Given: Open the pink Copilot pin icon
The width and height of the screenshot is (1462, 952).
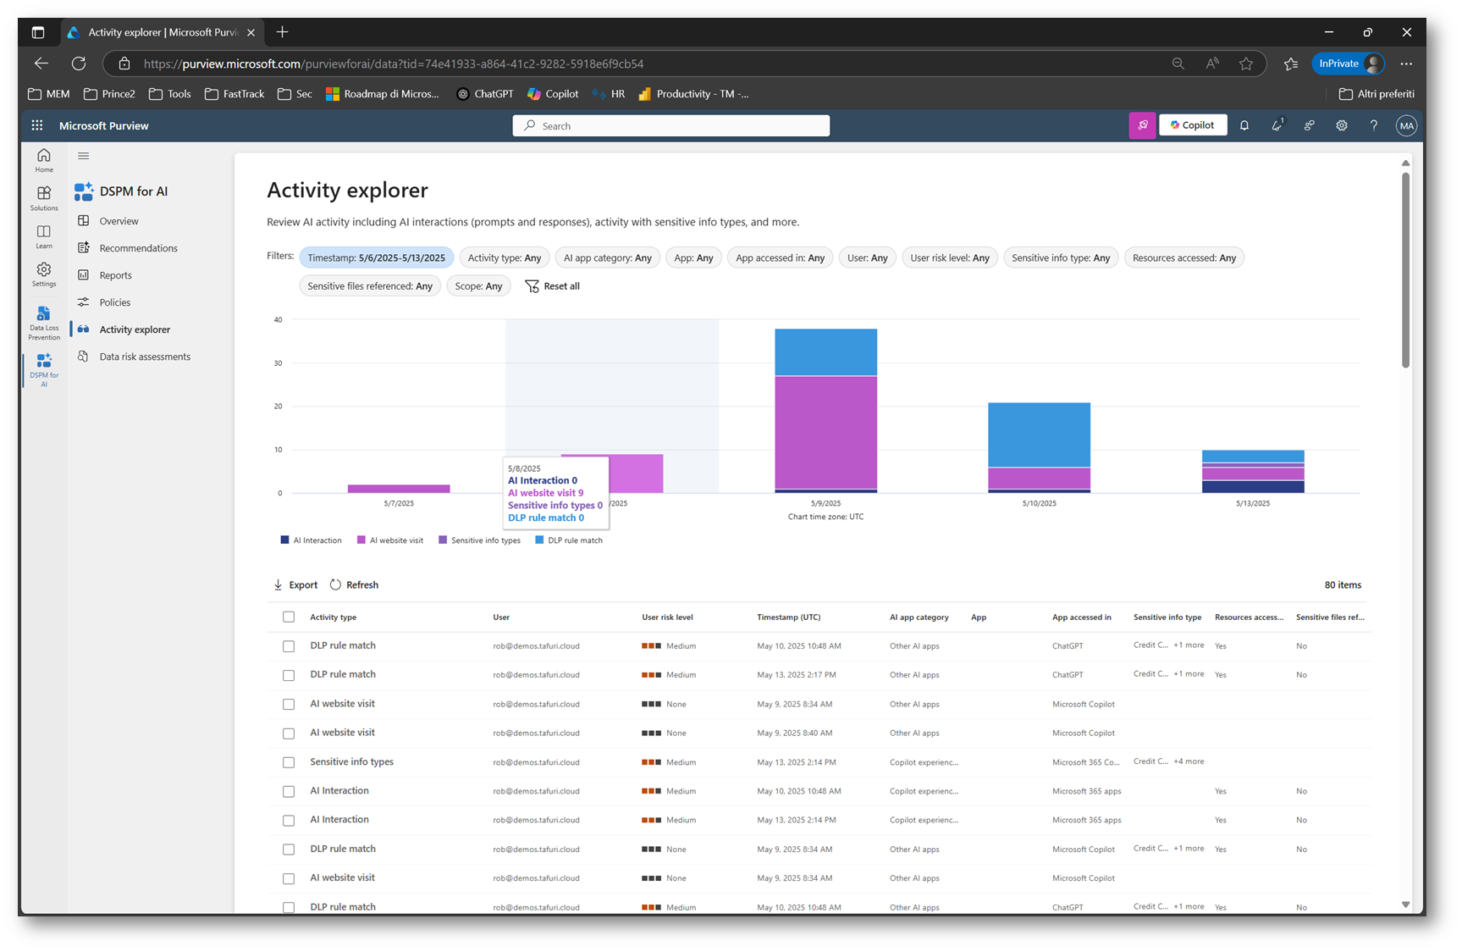Looking at the screenshot, I should tap(1142, 125).
